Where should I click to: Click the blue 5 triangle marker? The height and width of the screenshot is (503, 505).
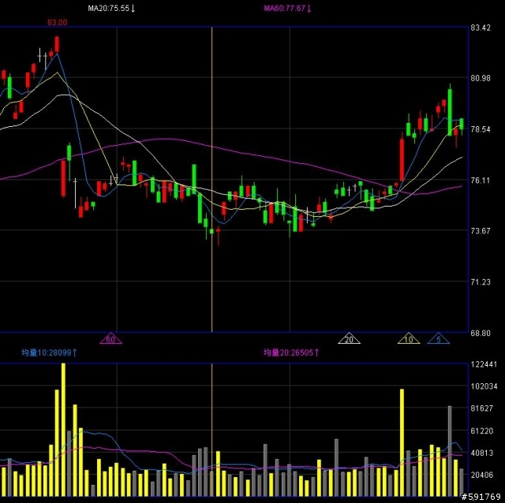coord(439,338)
